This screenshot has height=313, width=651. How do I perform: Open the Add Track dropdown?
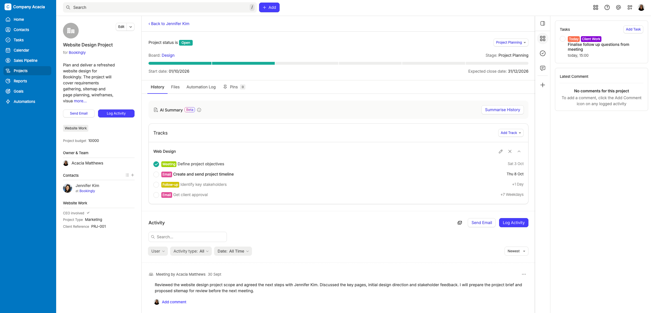pos(511,133)
